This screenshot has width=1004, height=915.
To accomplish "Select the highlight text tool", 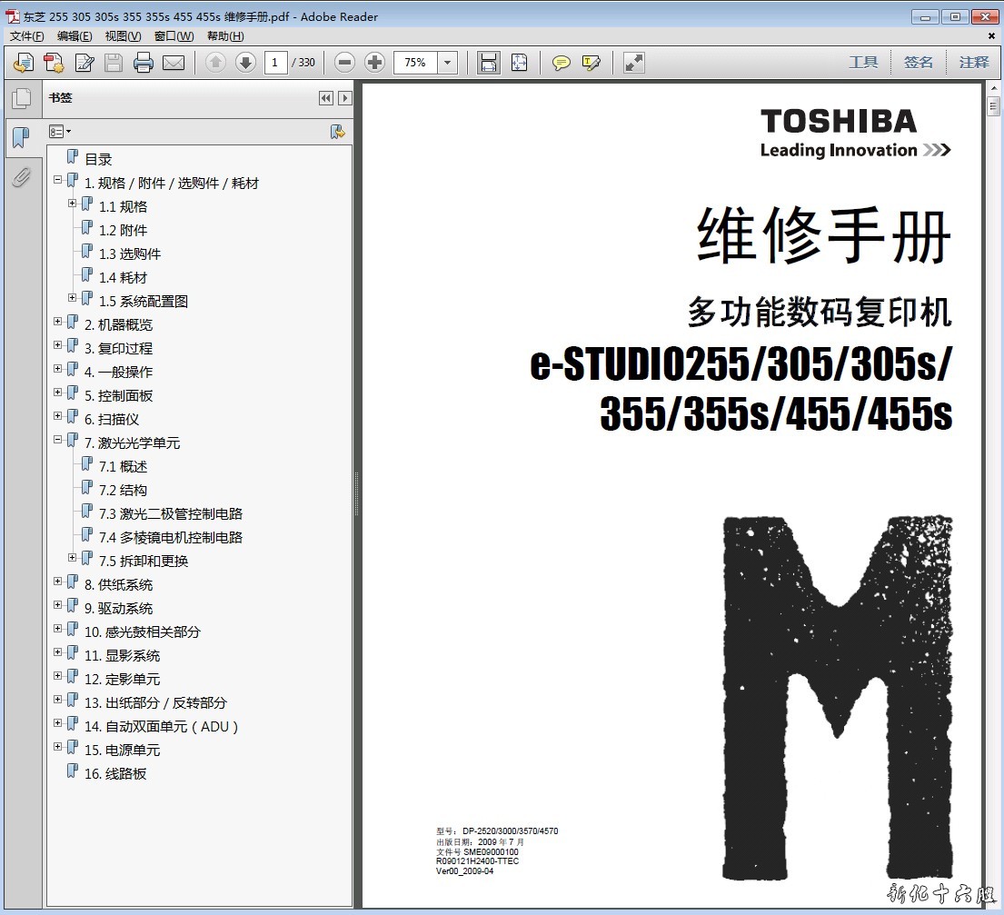I will [x=591, y=63].
